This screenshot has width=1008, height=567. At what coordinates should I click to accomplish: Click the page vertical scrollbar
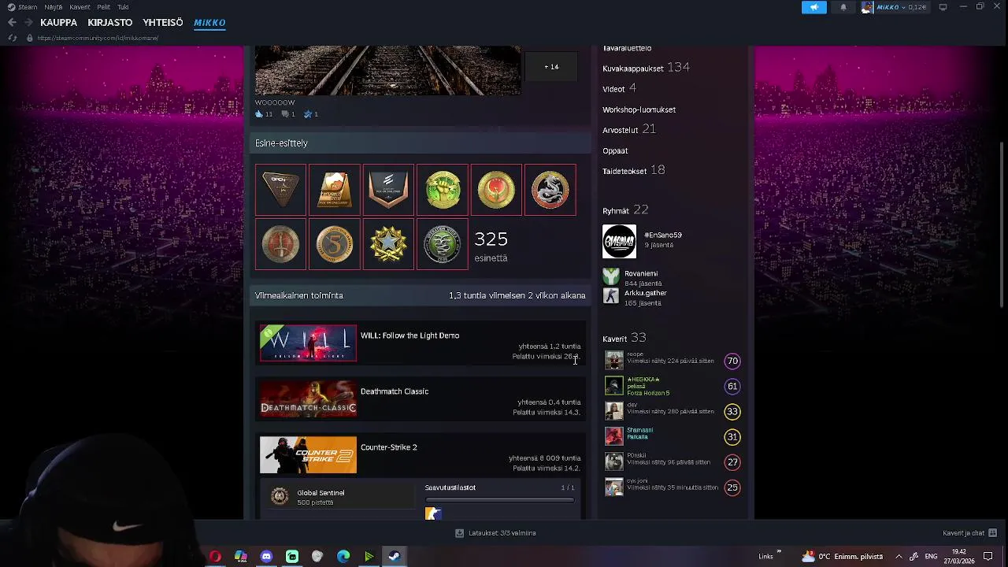tap(1002, 224)
